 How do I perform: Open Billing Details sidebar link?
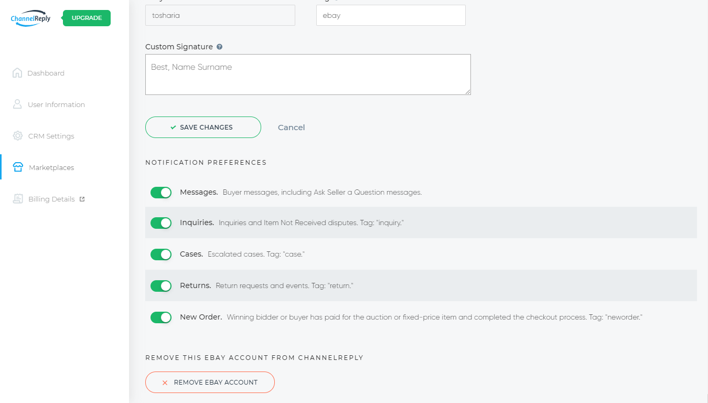51,199
